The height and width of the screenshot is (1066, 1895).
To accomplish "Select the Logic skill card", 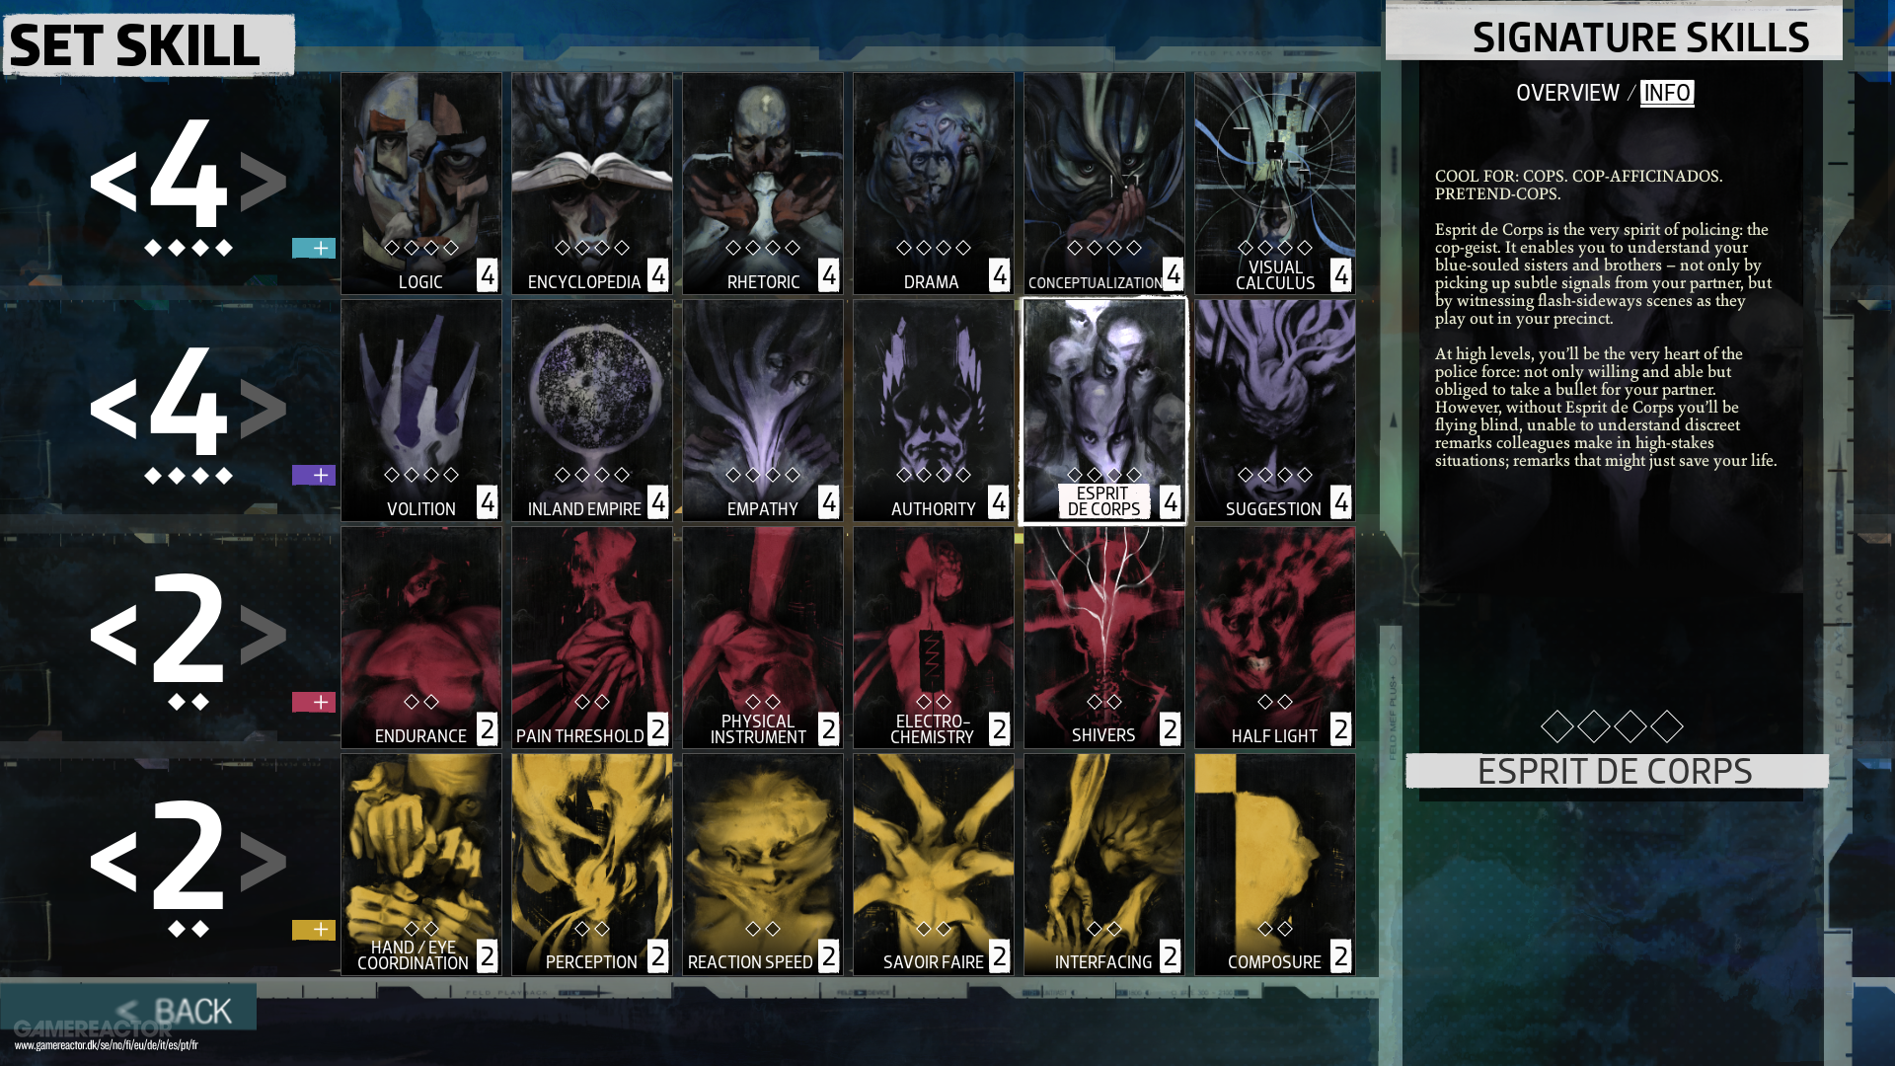I will click(421, 184).
